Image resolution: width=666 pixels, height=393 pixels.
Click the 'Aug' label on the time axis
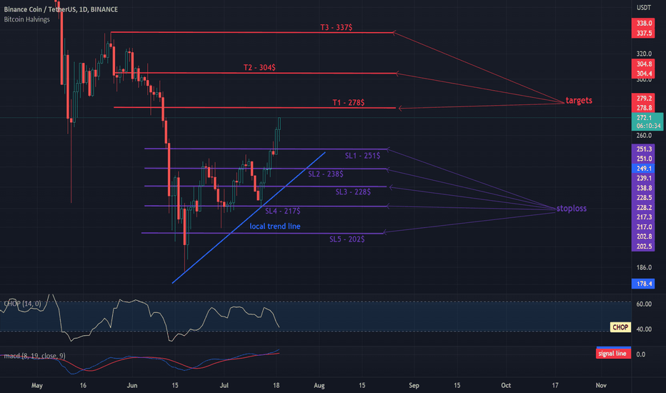319,386
